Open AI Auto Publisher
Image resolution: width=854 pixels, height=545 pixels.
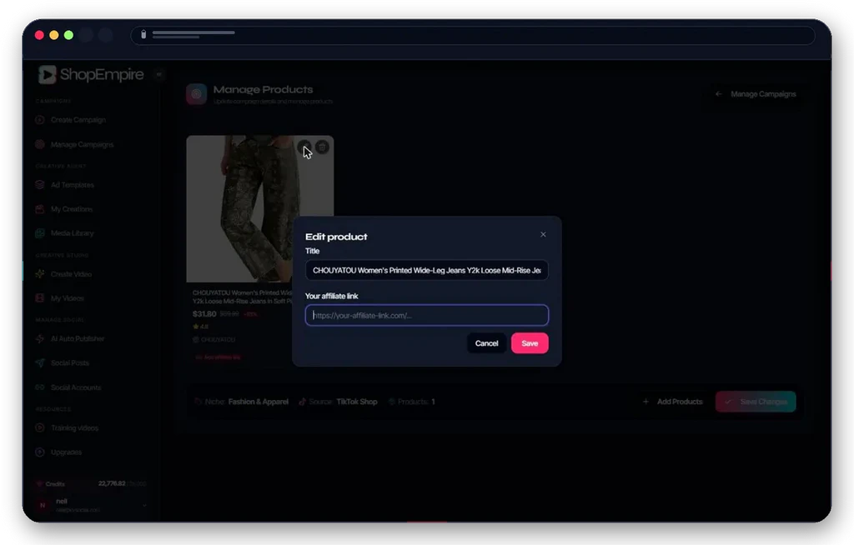[78, 338]
